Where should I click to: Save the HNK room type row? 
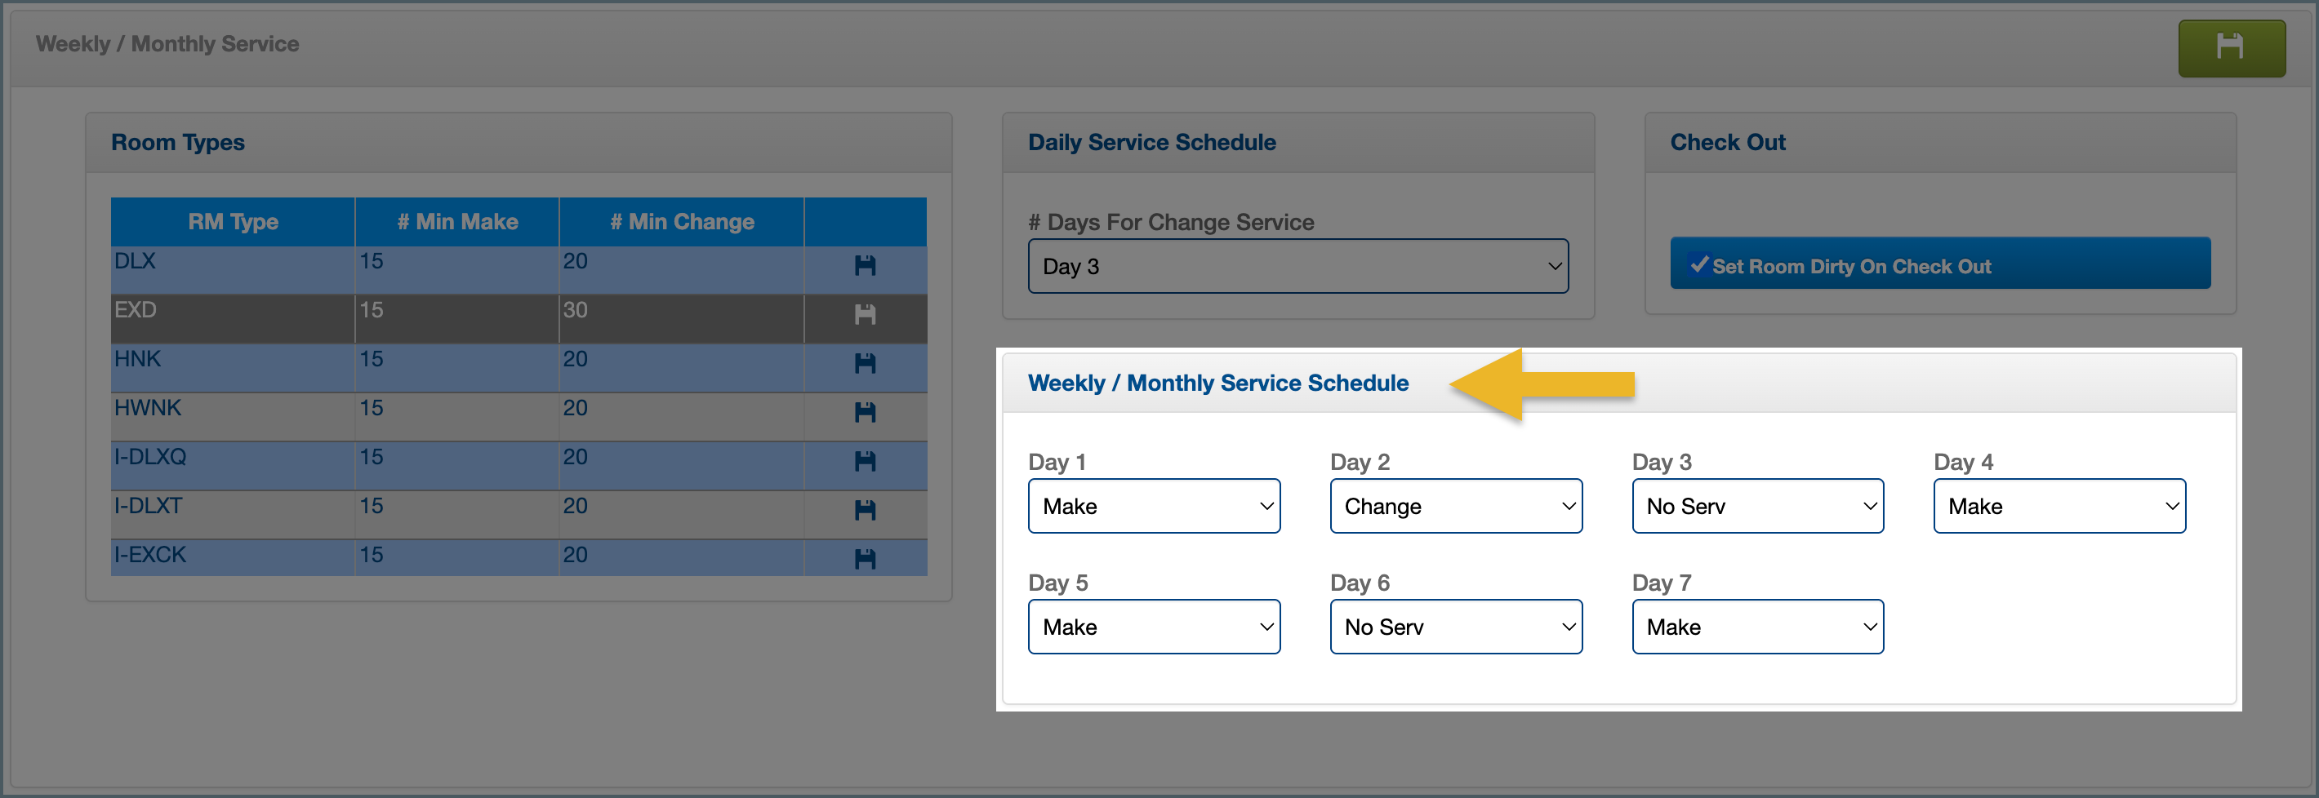pyautogui.click(x=864, y=363)
